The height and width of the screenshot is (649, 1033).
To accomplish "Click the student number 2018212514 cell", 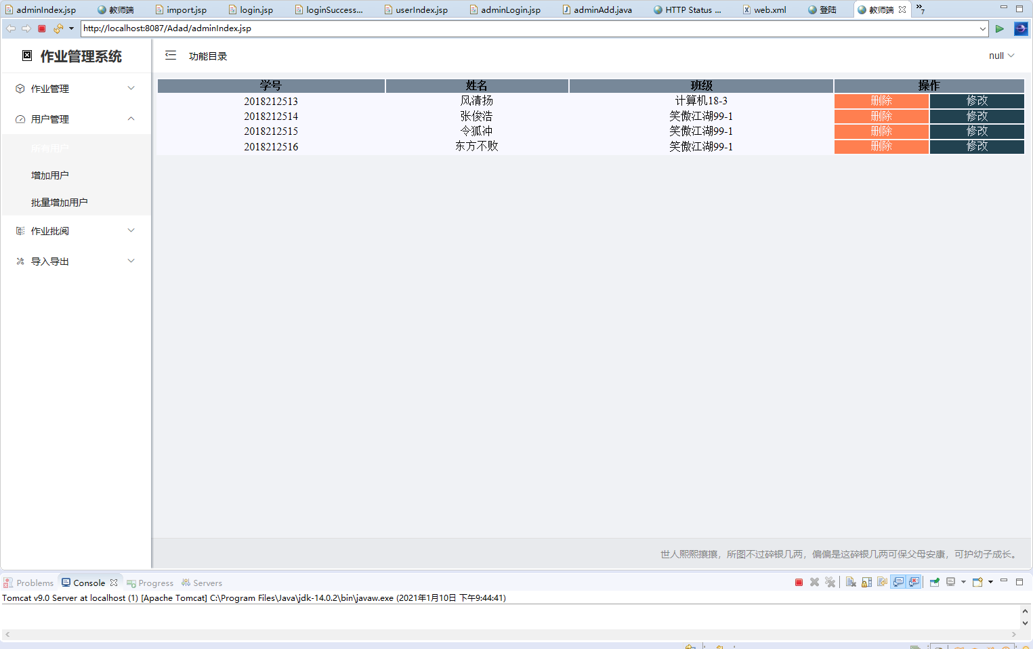I will click(x=271, y=117).
